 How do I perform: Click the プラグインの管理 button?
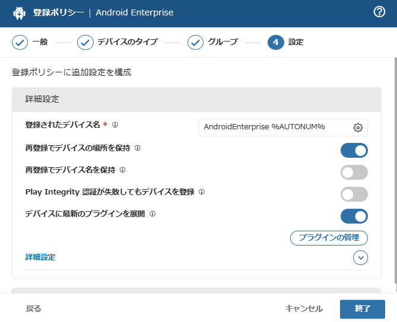pyautogui.click(x=329, y=238)
